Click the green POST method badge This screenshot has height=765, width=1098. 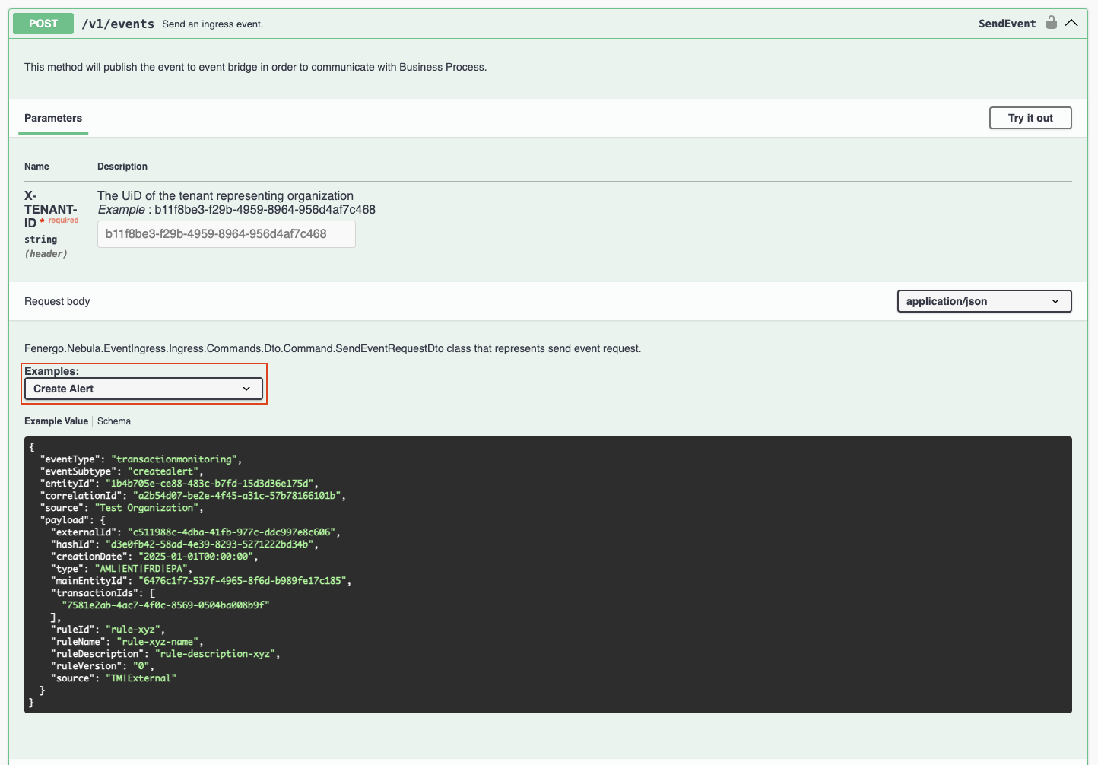tap(43, 24)
